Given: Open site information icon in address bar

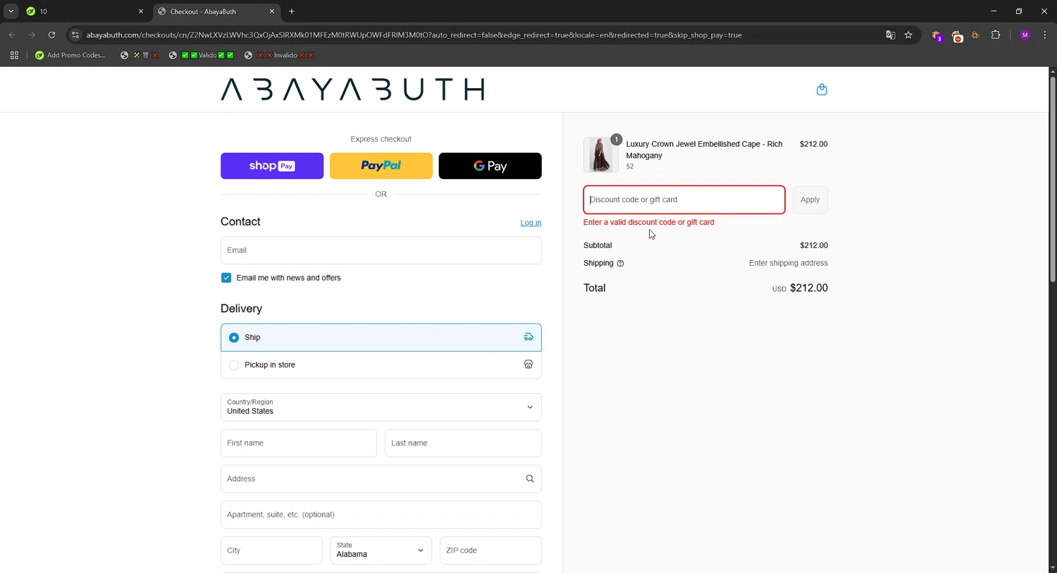Looking at the screenshot, I should tap(75, 35).
